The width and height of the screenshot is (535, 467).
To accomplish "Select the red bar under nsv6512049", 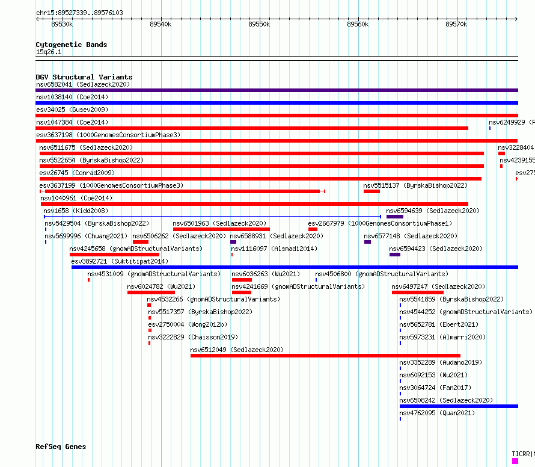I will click(325, 356).
